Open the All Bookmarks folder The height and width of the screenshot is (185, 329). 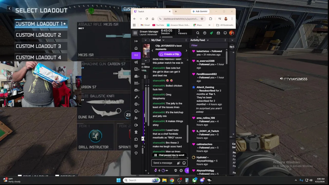coord(225,25)
